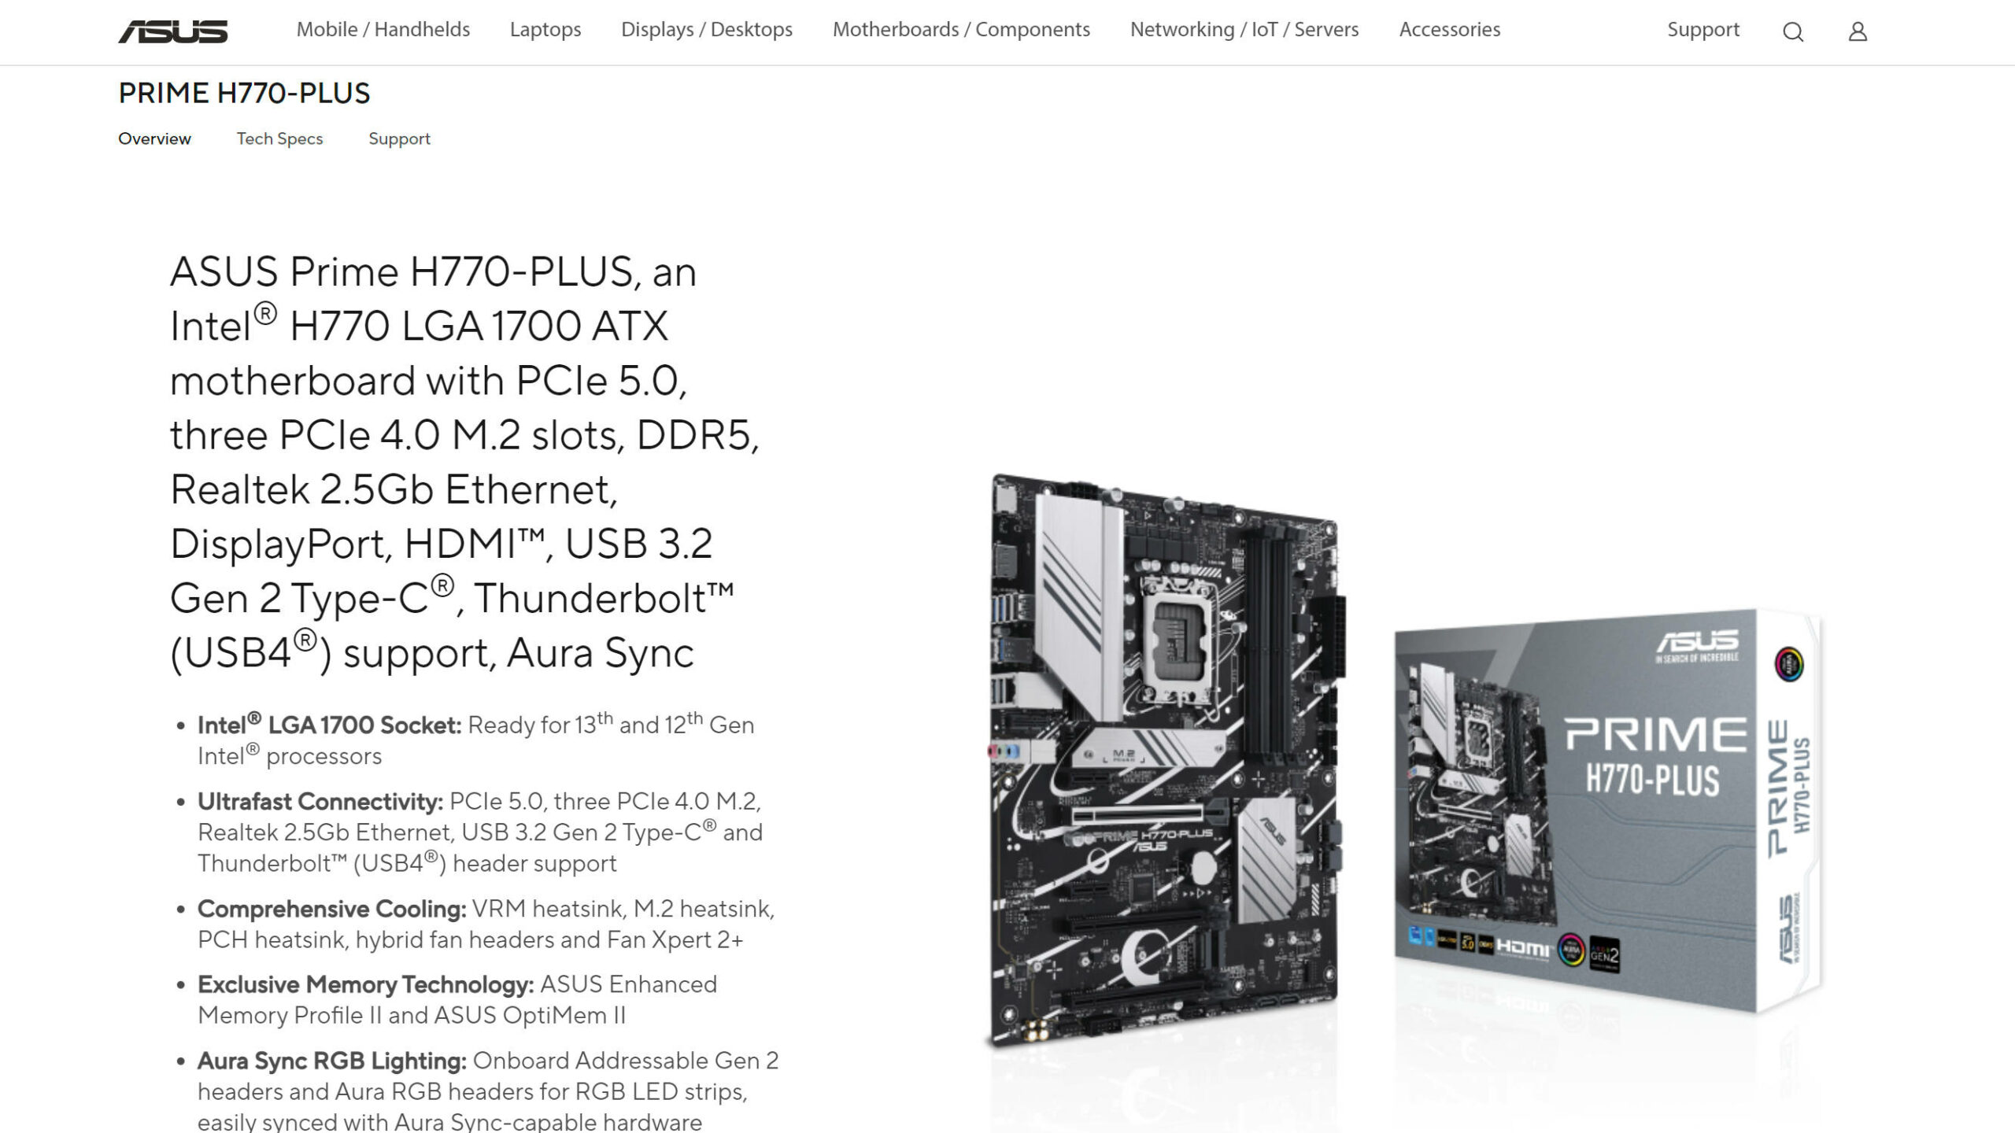Click the Comprehensive Cooling bullet

pyautogui.click(x=486, y=924)
